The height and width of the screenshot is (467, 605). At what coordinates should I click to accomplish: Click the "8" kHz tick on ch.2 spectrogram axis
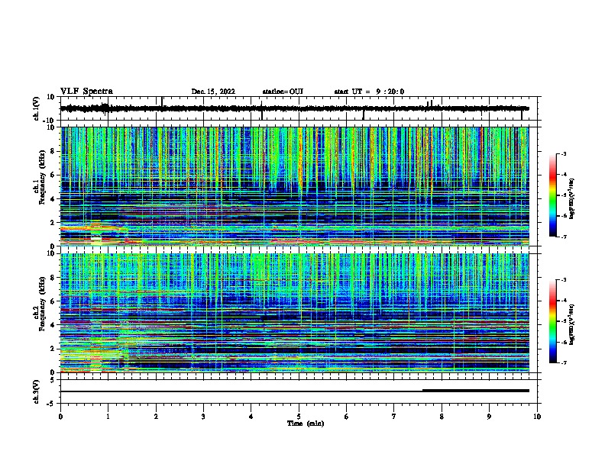(x=53, y=278)
